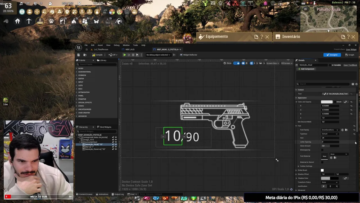
Task: Toggle visibility eye of Munição_Atual row
Action: 116,144
